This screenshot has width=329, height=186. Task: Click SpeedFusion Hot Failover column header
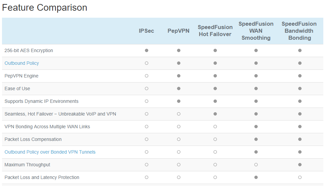click(215, 31)
